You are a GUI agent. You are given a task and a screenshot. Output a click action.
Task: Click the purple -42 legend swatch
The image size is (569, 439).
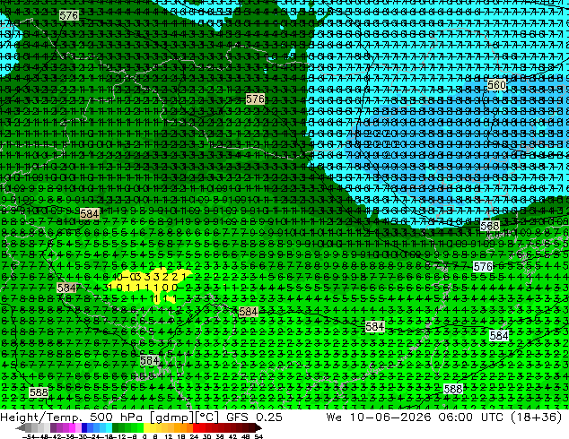(x=53, y=427)
